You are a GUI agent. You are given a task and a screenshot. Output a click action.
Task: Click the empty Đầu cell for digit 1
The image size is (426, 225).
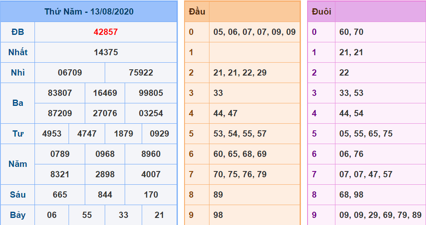[254, 52]
